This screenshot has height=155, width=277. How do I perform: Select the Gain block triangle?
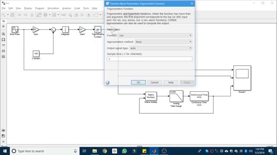tap(36, 30)
